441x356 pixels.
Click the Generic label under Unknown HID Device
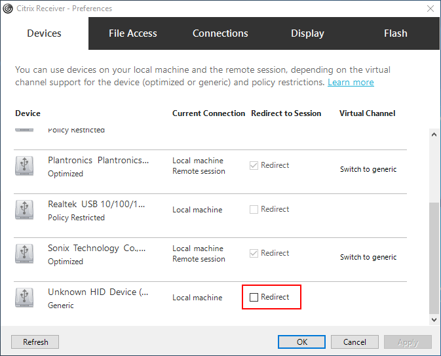coord(61,306)
